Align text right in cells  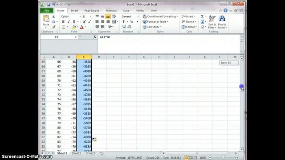pos(108,22)
